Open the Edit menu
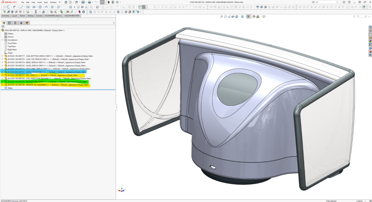 pos(28,3)
